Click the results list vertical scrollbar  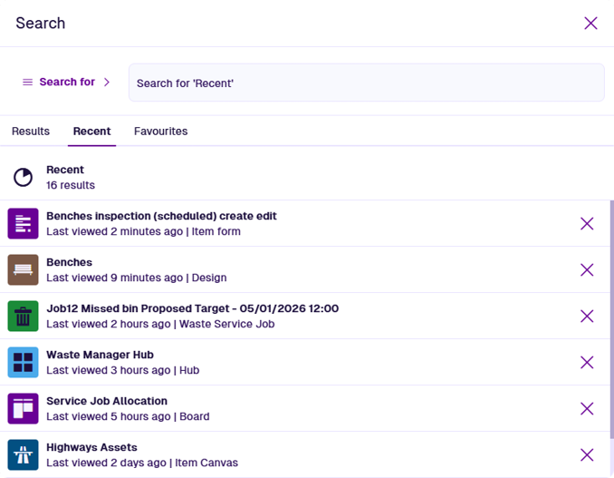(611, 318)
